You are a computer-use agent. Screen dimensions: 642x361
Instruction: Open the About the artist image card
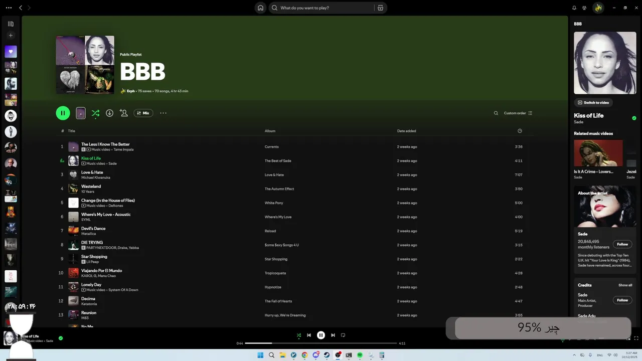[605, 207]
